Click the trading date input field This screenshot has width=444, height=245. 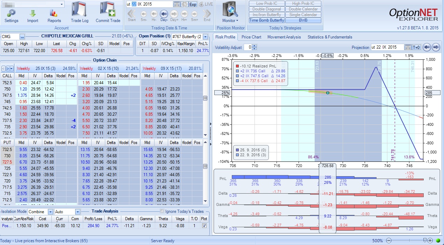pos(149,4)
